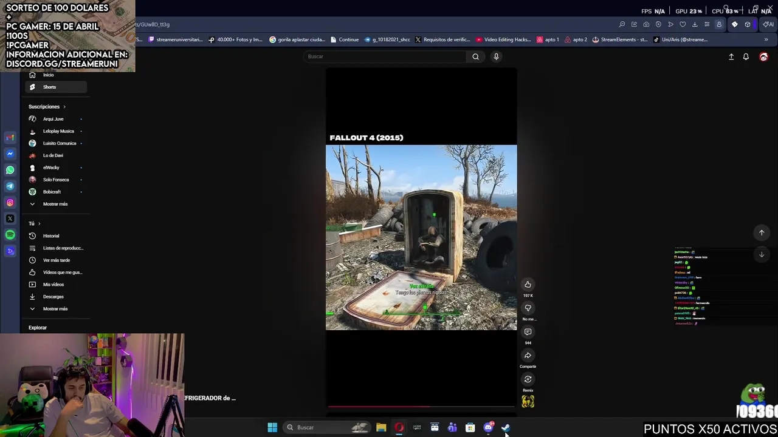Open Mis videos
This screenshot has width=778, height=437.
[x=56, y=284]
